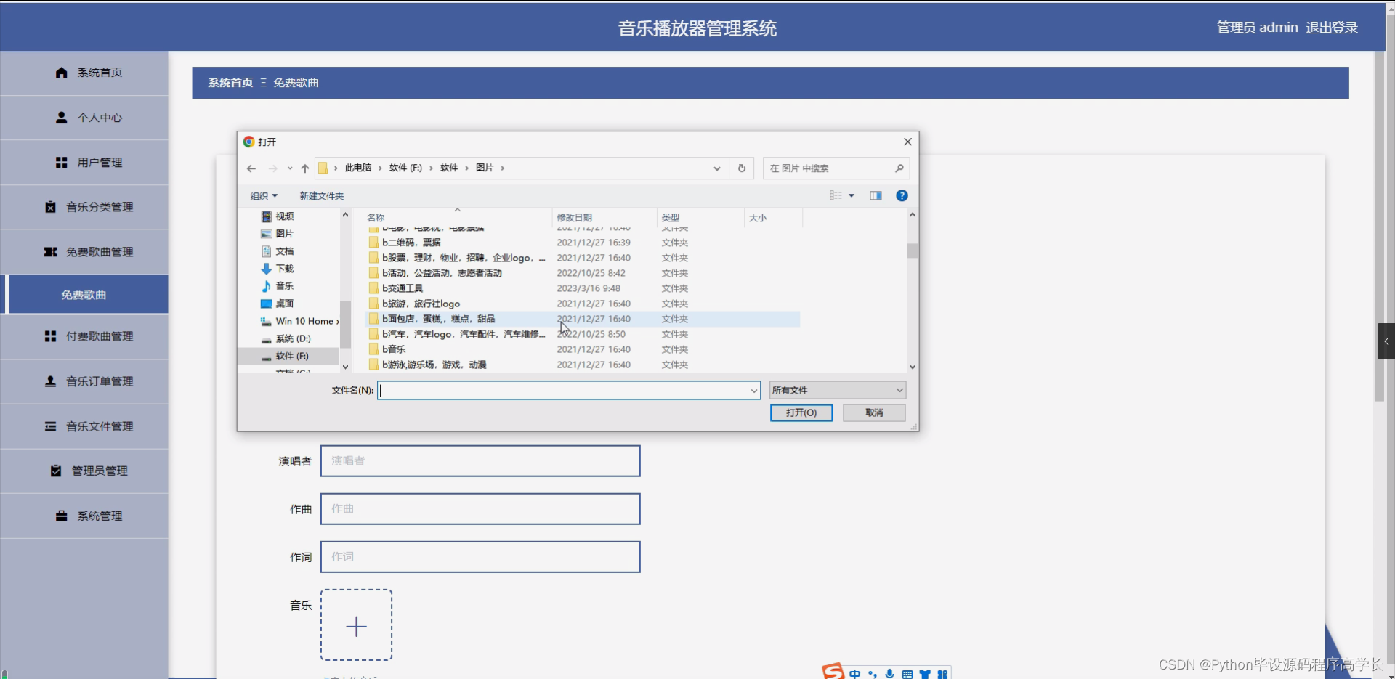Select the 免费歌曲 submenu item

[x=84, y=294]
